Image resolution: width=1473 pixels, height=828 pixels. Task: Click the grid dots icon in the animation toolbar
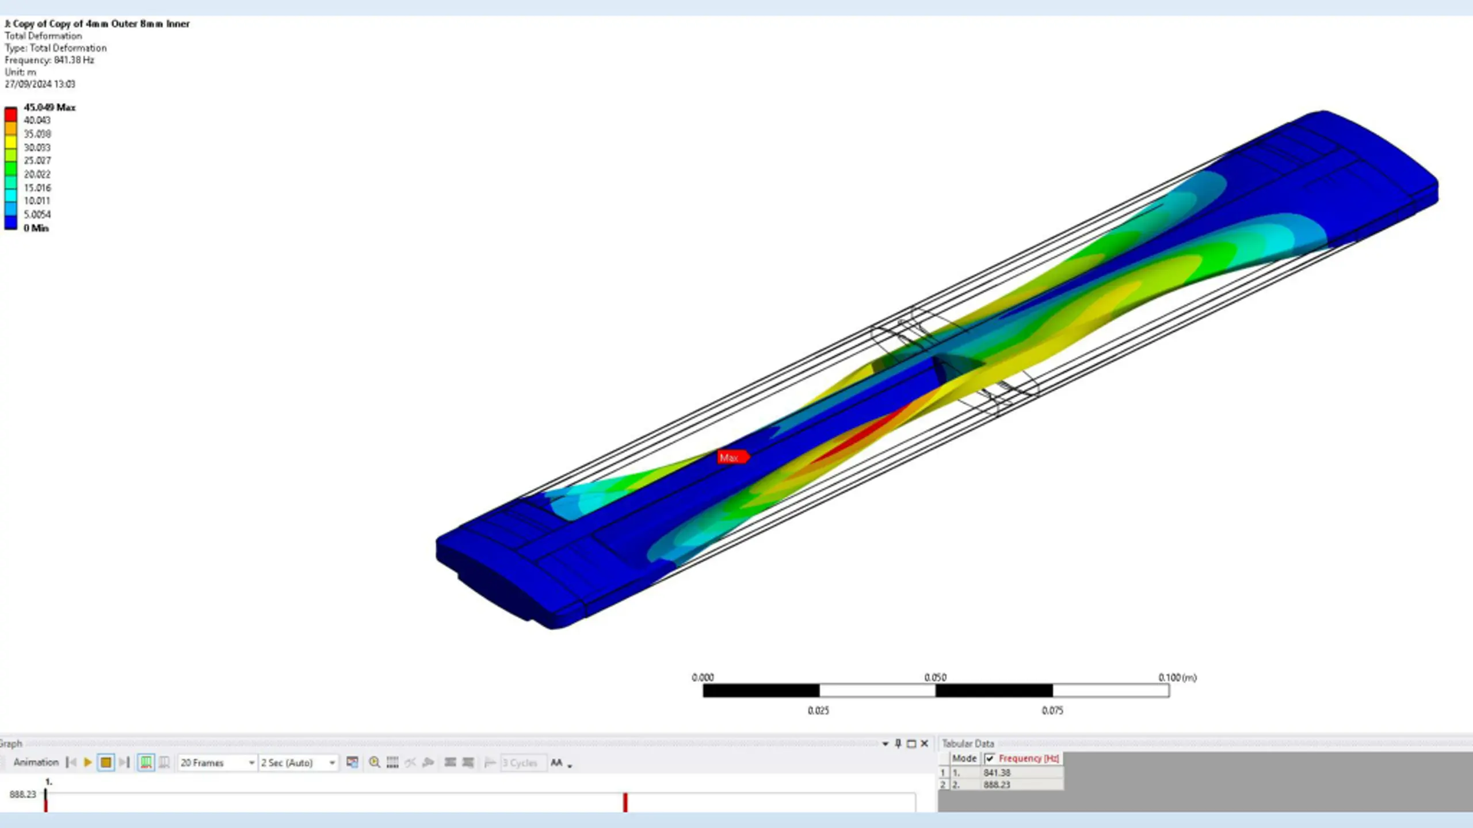point(392,762)
